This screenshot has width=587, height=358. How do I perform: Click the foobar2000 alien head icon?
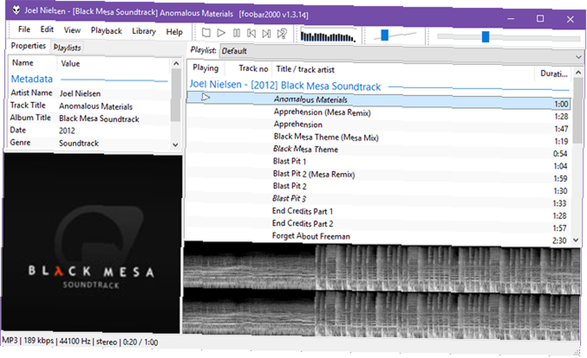click(x=16, y=10)
